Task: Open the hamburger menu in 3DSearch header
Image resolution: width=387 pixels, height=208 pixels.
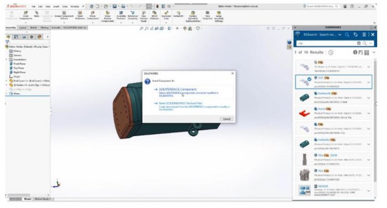Action: (x=364, y=35)
